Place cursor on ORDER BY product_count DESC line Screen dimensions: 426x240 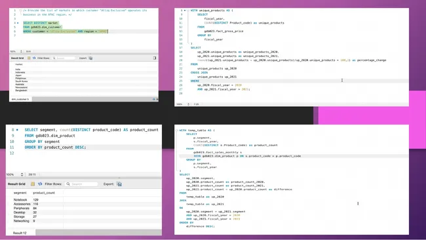[55, 148]
